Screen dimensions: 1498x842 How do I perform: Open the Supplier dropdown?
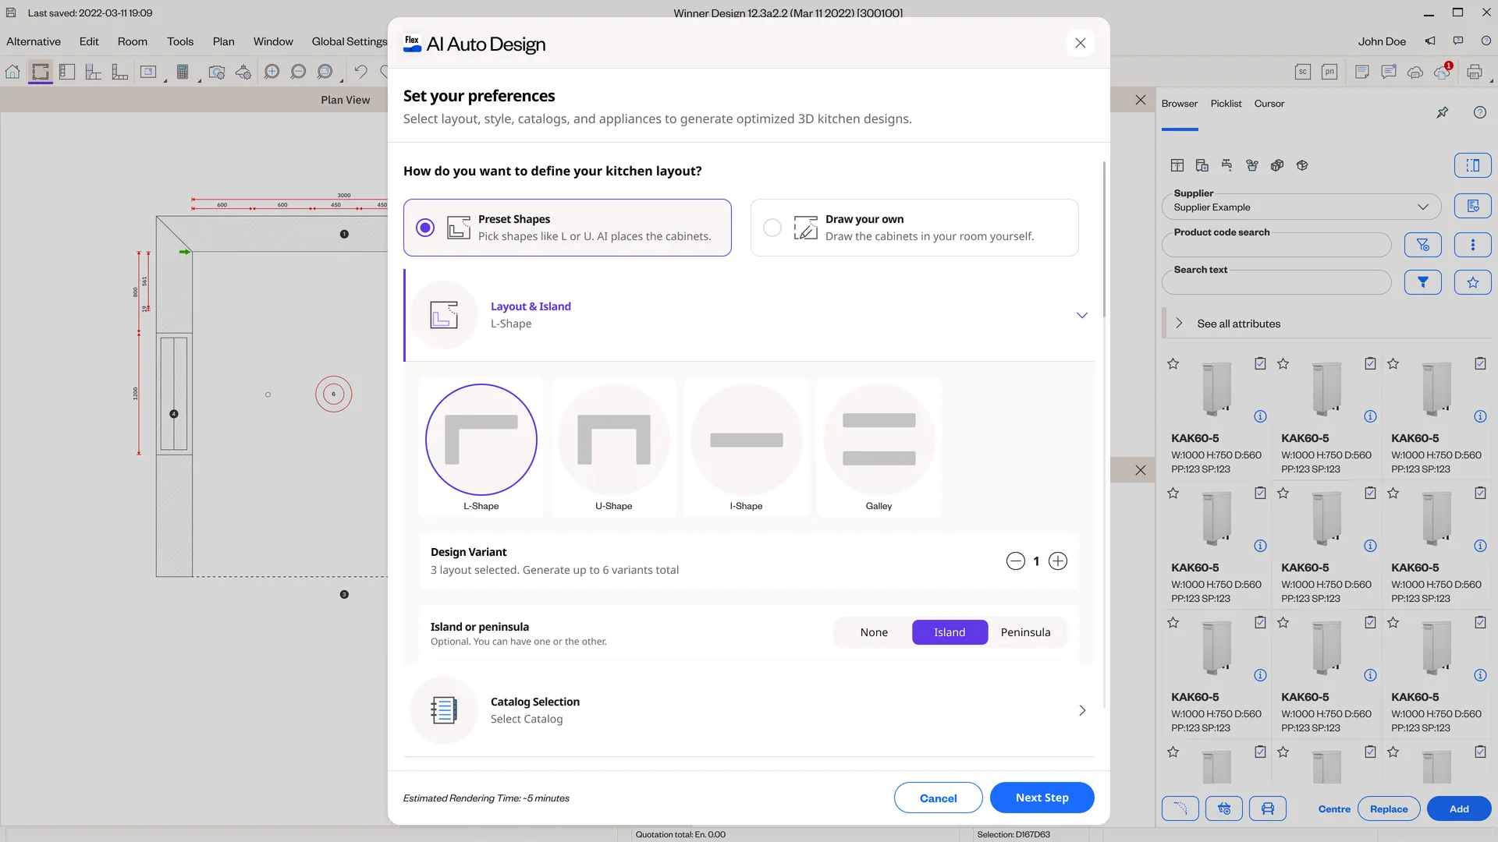coord(1301,207)
